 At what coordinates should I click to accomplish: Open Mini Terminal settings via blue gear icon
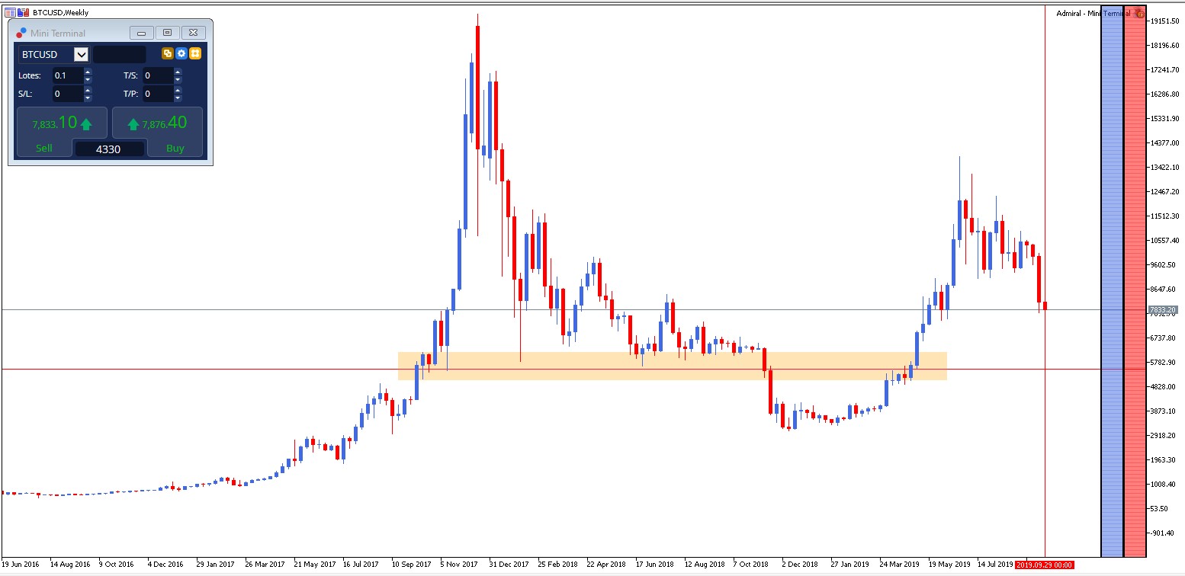181,53
